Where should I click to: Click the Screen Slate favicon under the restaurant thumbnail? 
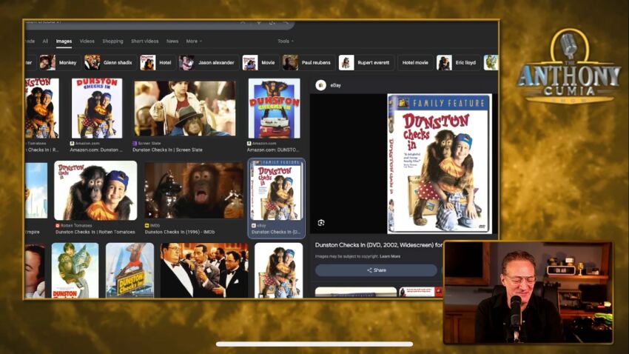point(135,143)
